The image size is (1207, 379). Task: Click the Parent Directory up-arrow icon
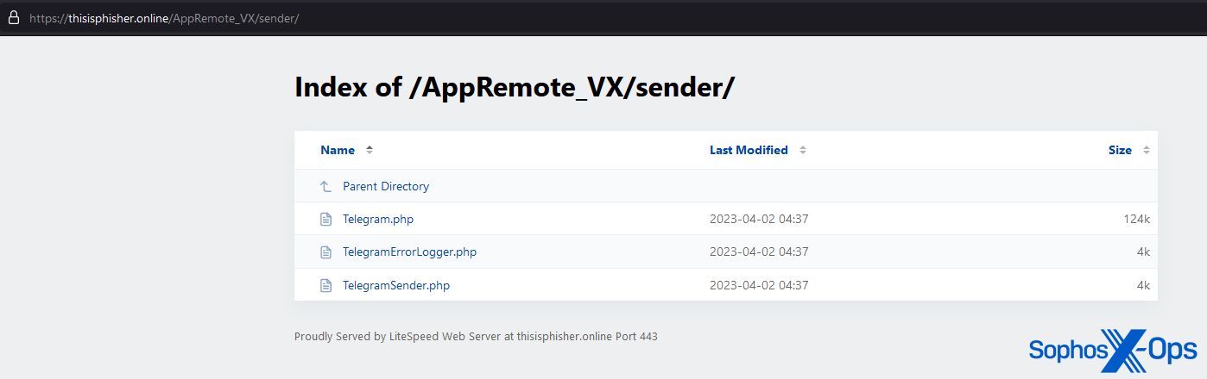click(325, 186)
